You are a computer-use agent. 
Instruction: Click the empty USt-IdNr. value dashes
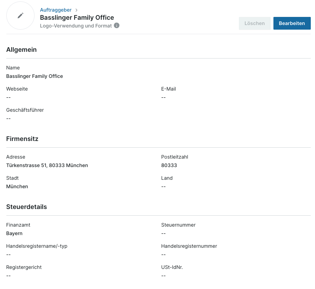coord(163,276)
